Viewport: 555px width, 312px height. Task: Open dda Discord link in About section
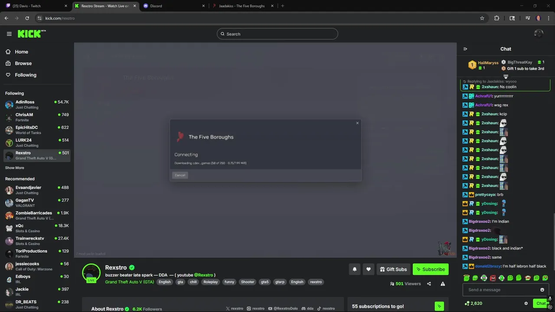tap(307, 309)
